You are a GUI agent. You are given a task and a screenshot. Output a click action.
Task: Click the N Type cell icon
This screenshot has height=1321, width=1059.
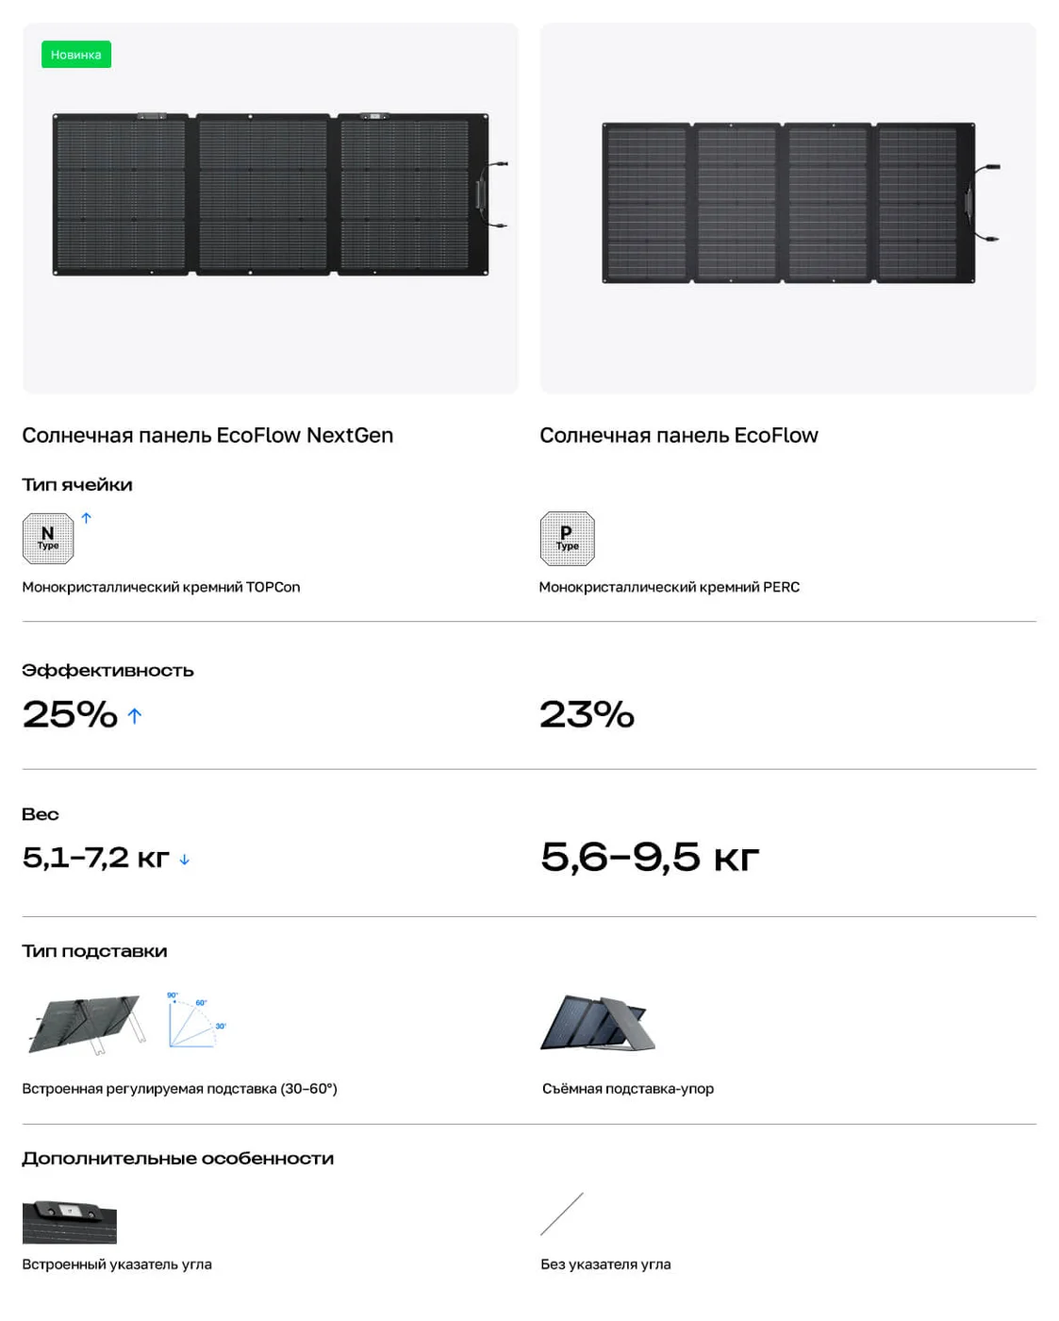48,539
